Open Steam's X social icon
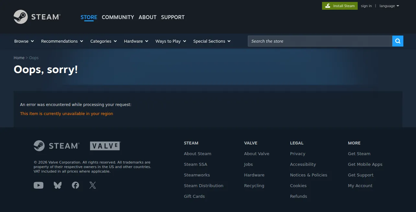Viewport: 416px width, 212px height. click(x=93, y=185)
